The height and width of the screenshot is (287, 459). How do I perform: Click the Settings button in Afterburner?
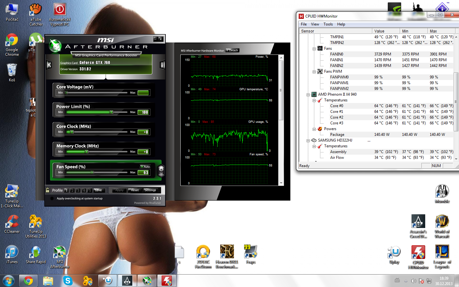coord(150,190)
